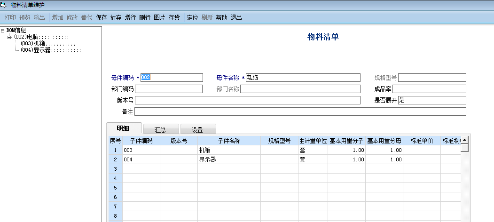Switch to the 汇总 tab
The image size is (494, 222).
160,129
